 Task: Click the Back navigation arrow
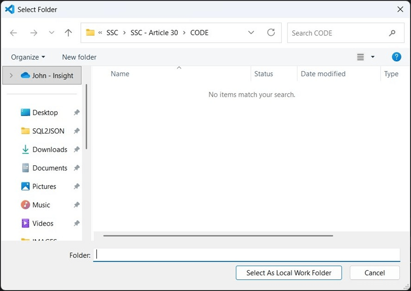point(13,33)
